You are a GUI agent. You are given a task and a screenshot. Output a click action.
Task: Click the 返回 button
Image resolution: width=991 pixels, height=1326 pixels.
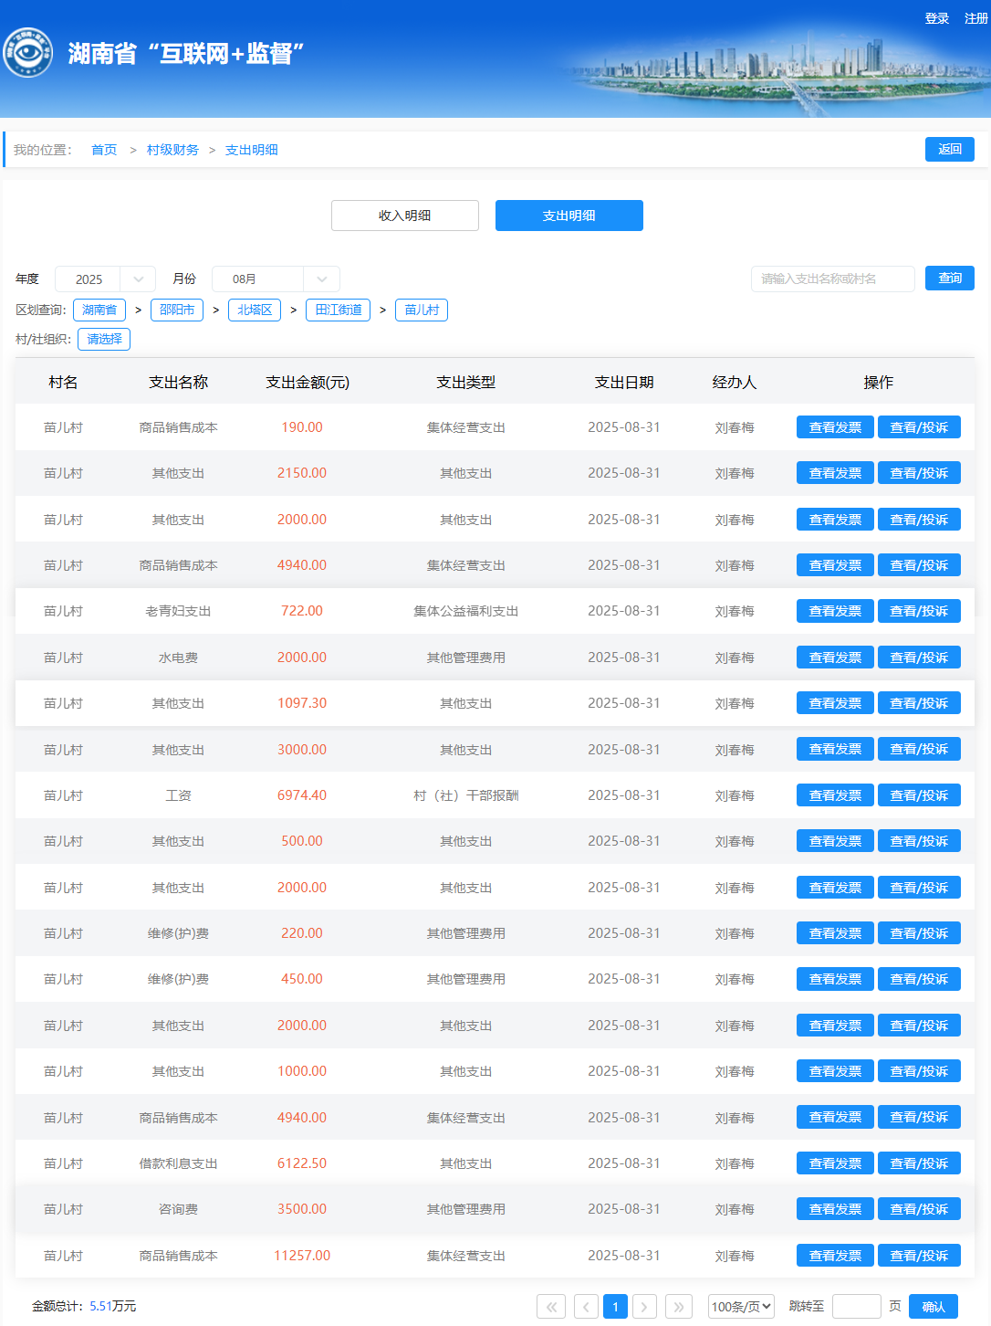949,149
